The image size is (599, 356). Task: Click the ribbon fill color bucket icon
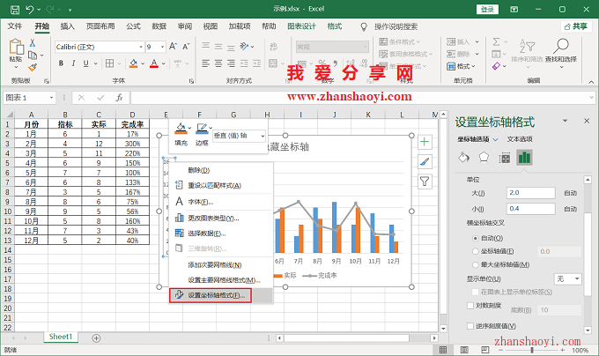[x=133, y=63]
